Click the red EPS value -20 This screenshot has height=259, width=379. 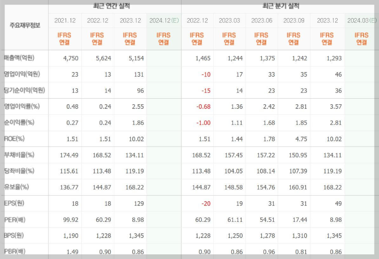(x=206, y=204)
